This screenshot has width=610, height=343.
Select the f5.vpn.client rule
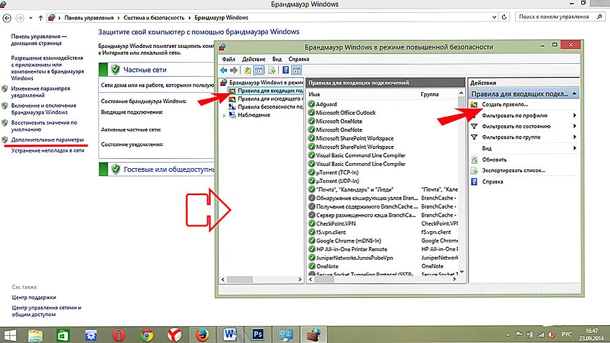point(330,233)
